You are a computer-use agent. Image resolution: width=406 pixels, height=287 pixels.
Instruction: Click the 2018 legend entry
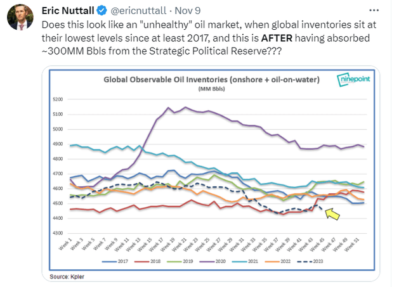148,262
